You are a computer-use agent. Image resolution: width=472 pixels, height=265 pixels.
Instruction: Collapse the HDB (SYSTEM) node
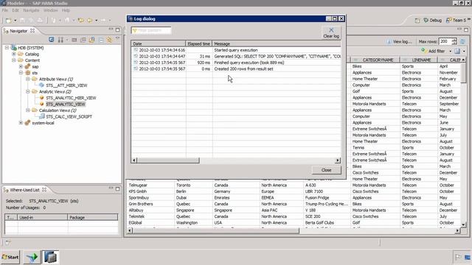click(x=7, y=48)
